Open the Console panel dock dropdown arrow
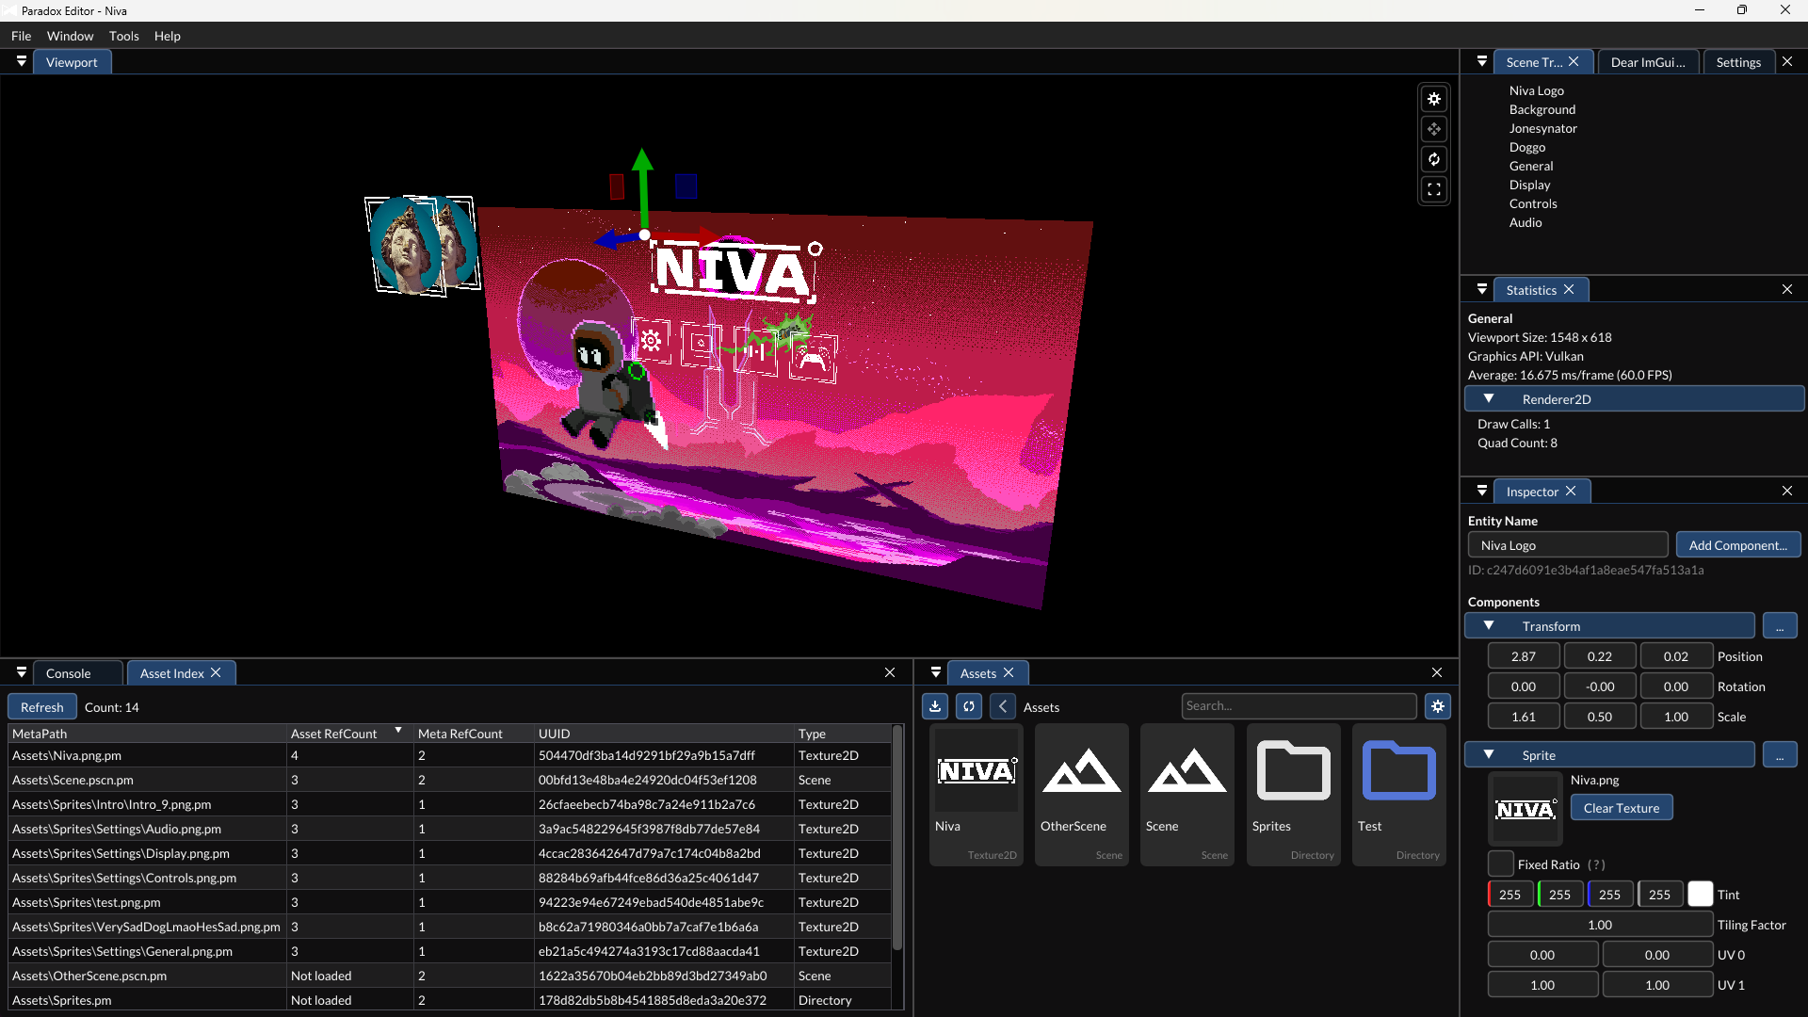This screenshot has height=1017, width=1808. coord(21,673)
